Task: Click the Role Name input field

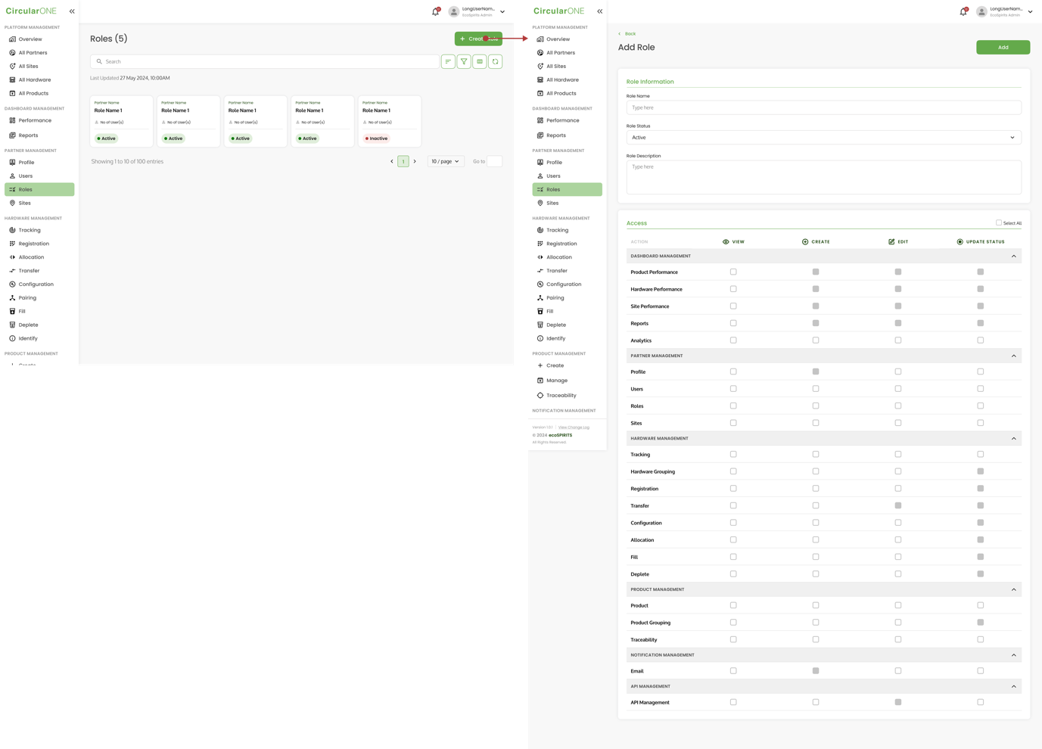Action: 823,107
